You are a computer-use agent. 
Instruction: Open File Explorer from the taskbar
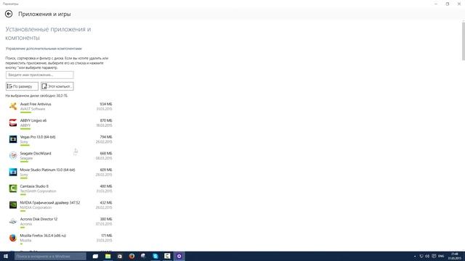tap(108, 256)
